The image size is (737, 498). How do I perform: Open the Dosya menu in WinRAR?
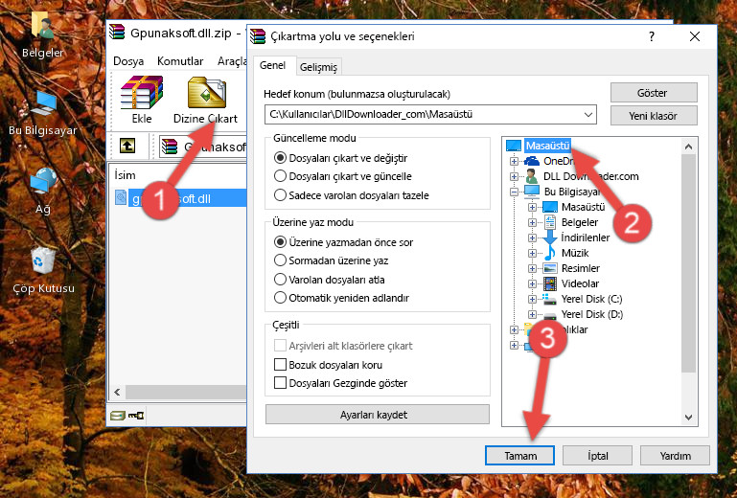(x=128, y=61)
